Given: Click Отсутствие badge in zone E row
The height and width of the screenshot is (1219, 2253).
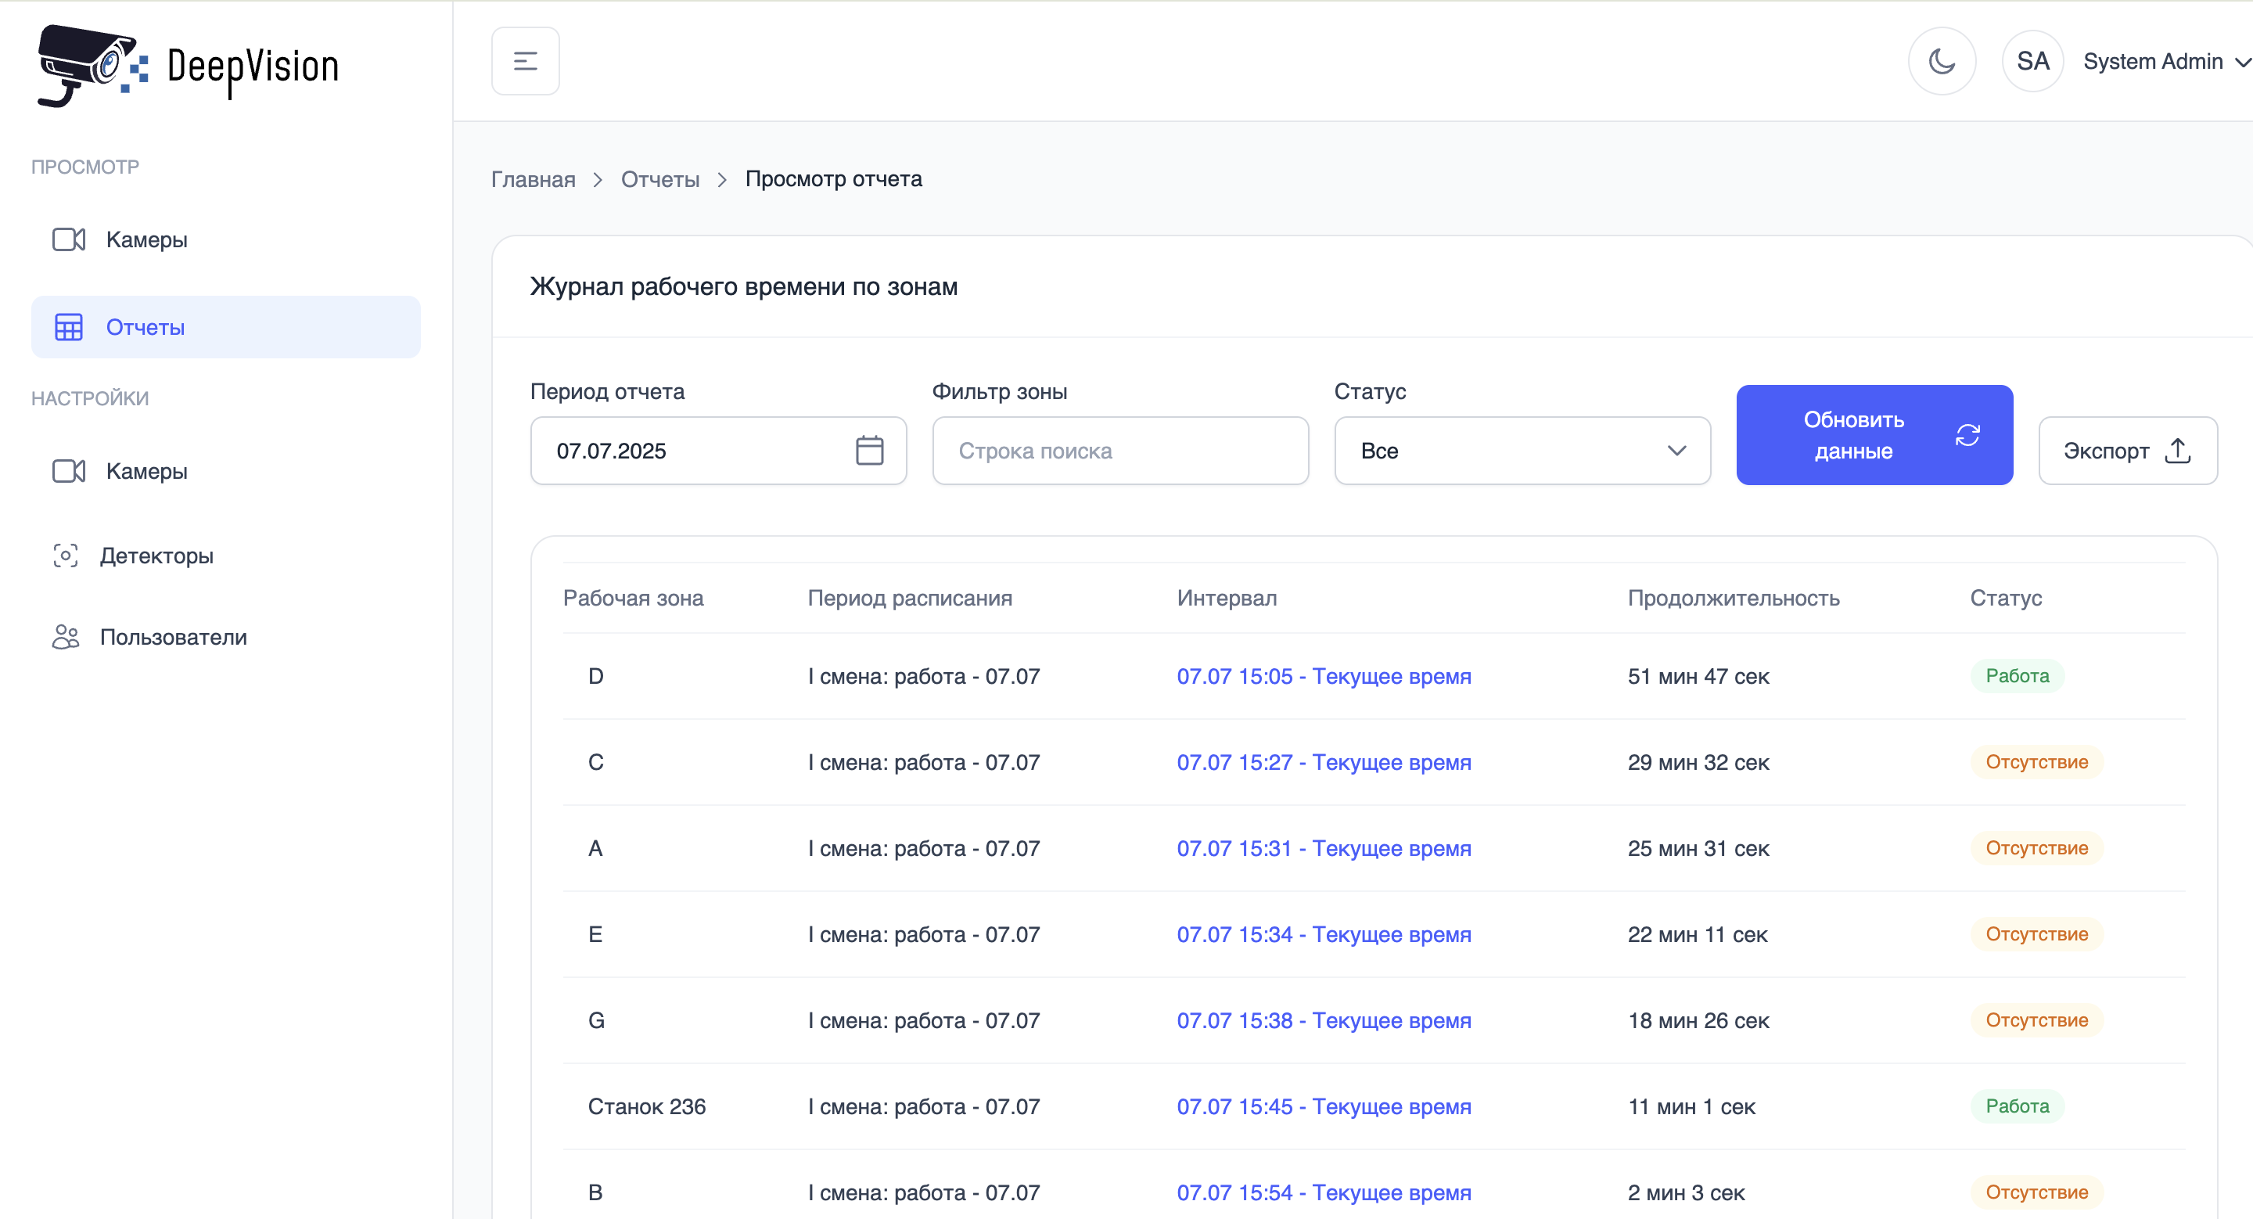Looking at the screenshot, I should (x=2036, y=934).
